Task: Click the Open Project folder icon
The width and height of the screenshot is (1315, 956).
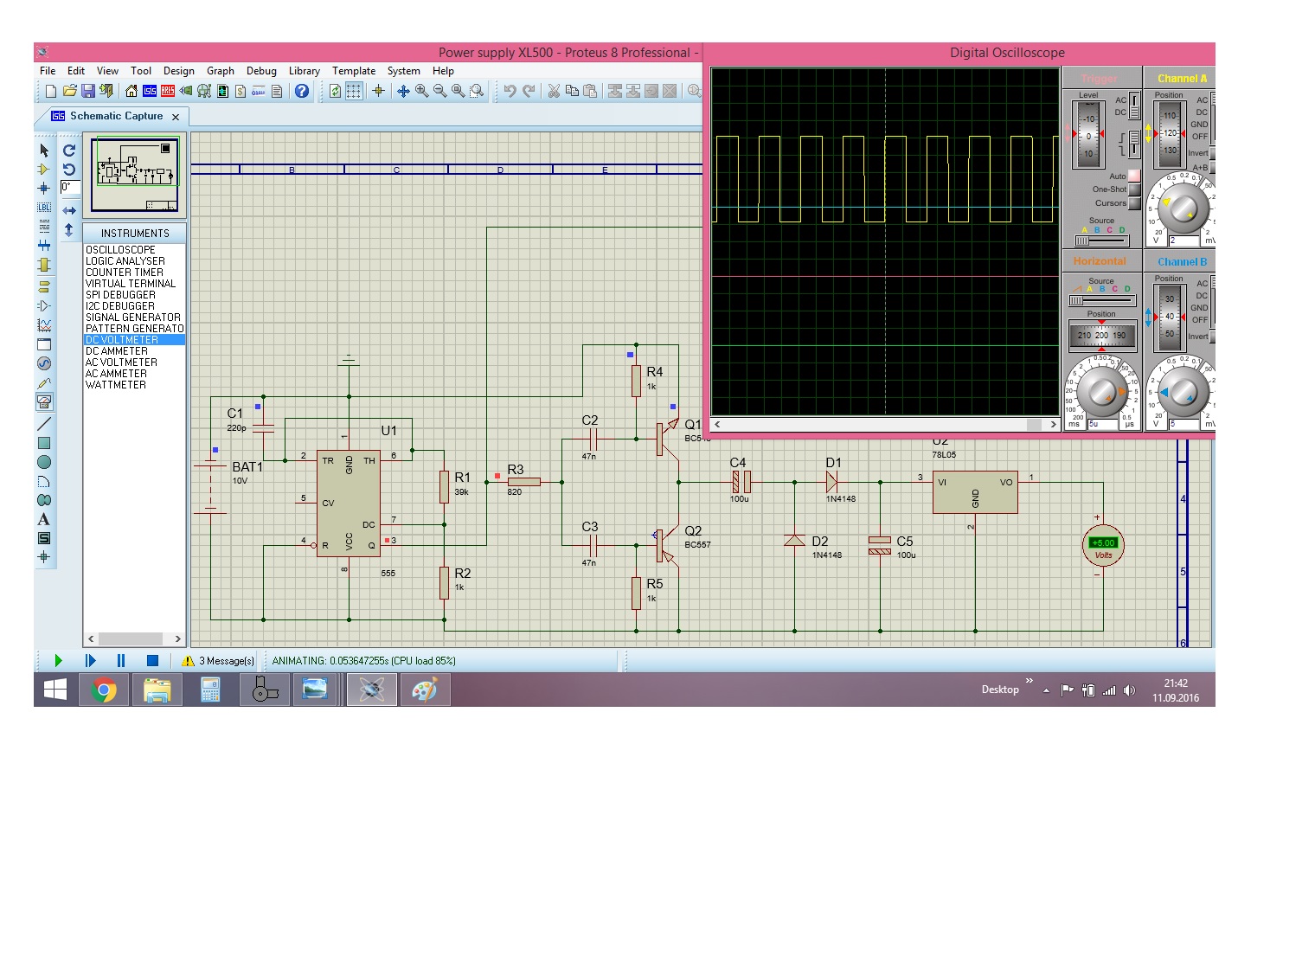Action: pyautogui.click(x=69, y=91)
